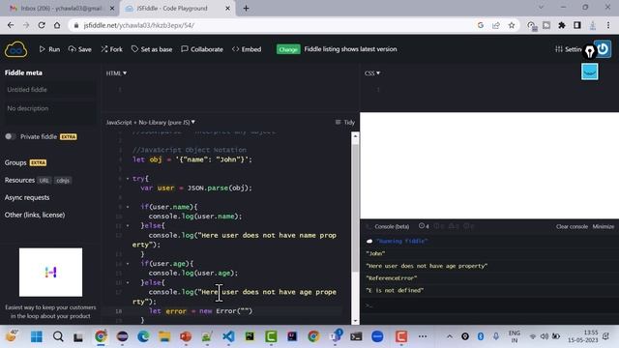Run the fiddle code
This screenshot has width=619, height=348.
(x=49, y=49)
